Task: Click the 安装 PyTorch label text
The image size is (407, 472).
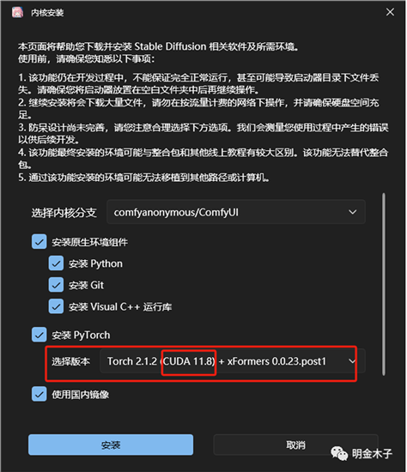Action: coord(81,335)
